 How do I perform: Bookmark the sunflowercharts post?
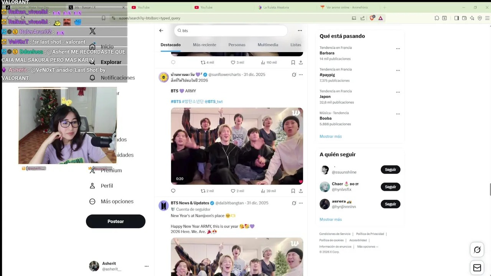[x=293, y=191]
